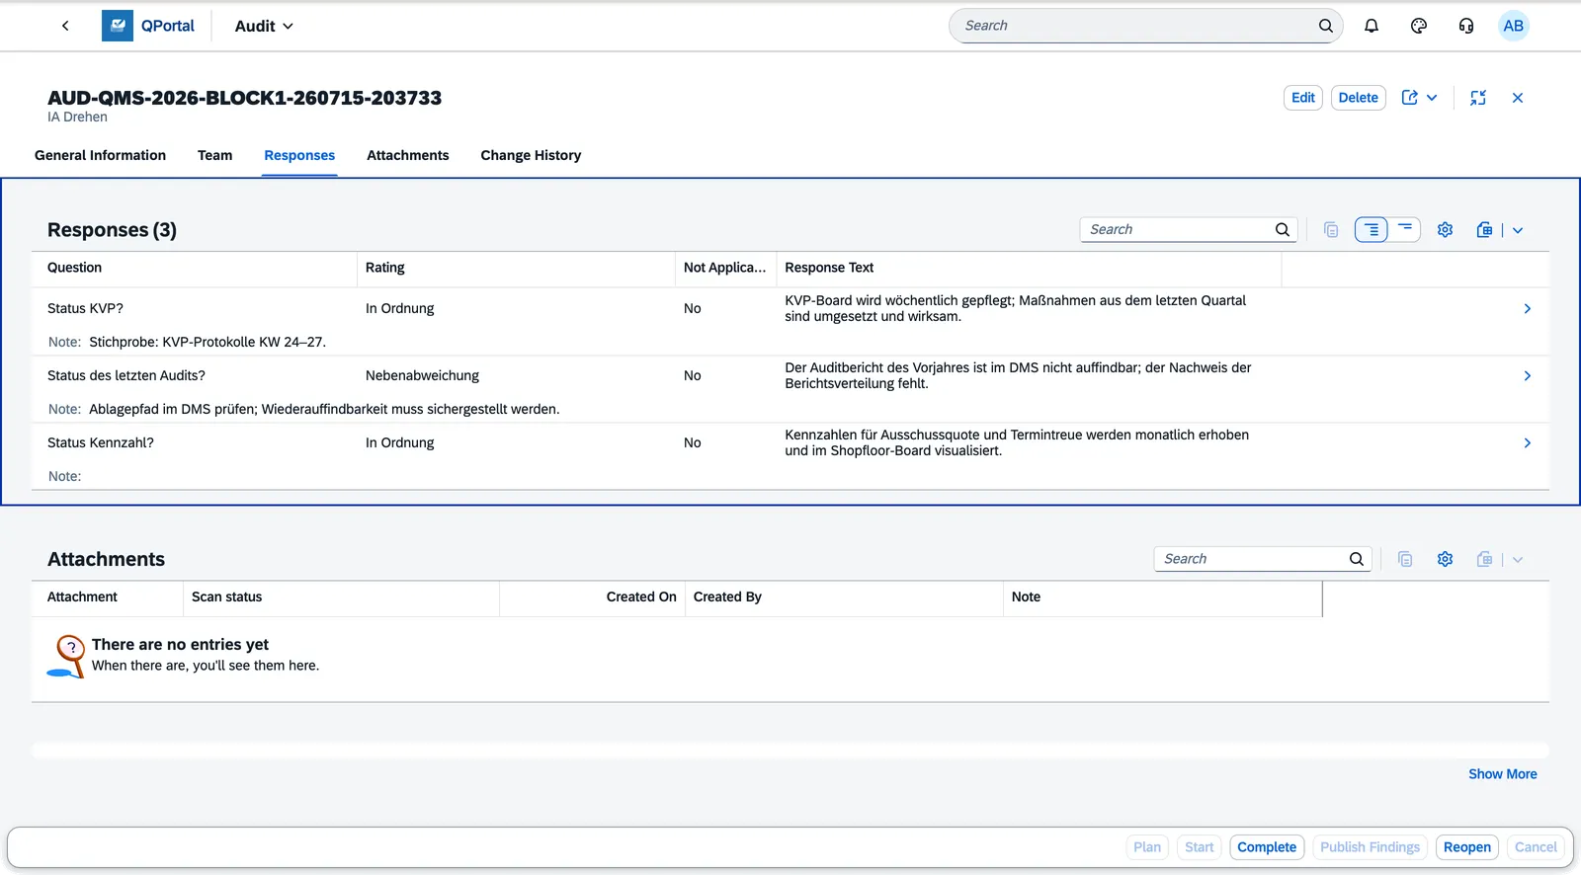Click the Rating column header
1581x875 pixels.
point(516,268)
